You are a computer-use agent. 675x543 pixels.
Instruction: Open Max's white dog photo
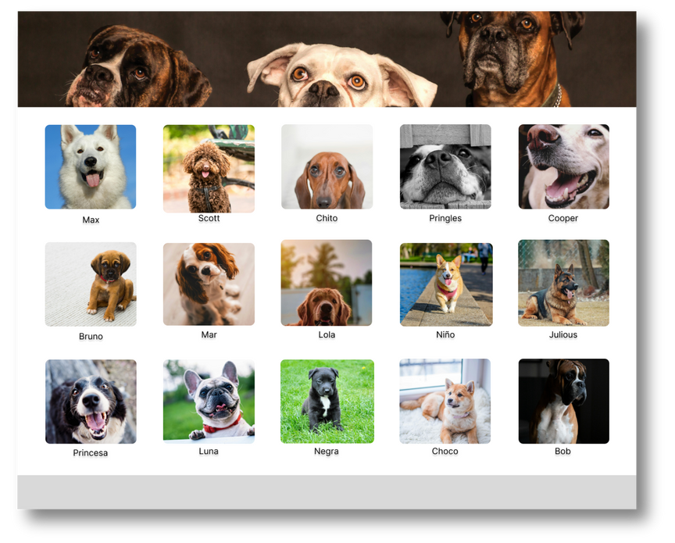tap(91, 167)
